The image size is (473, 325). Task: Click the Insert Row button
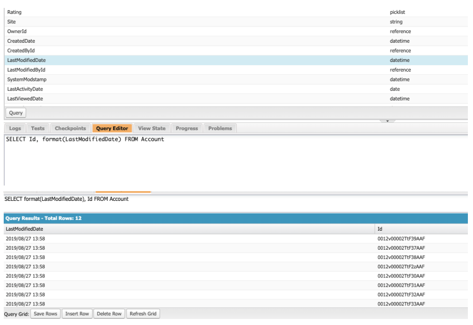coord(77,314)
